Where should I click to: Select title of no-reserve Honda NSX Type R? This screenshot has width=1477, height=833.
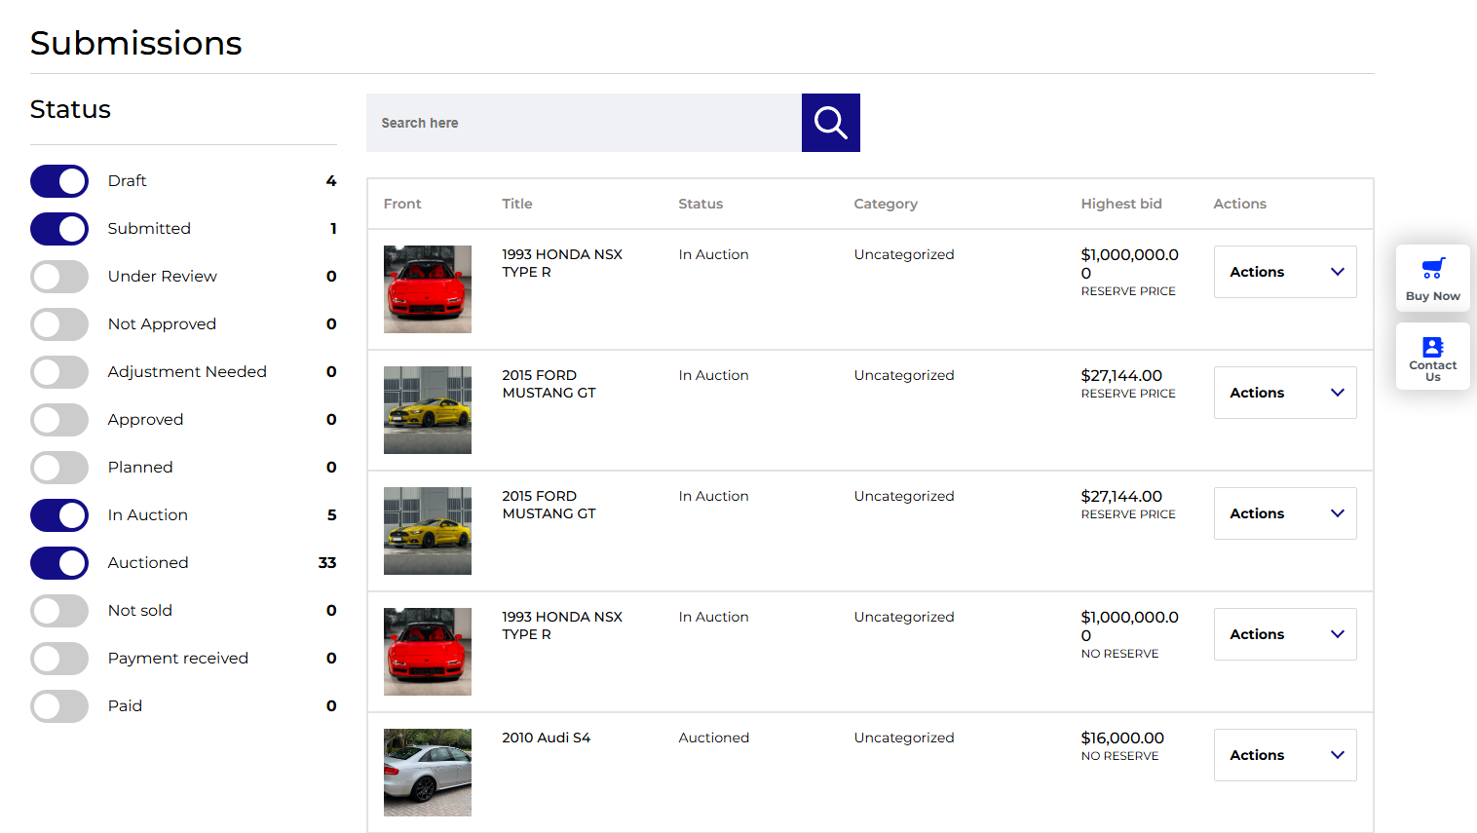pyautogui.click(x=562, y=625)
